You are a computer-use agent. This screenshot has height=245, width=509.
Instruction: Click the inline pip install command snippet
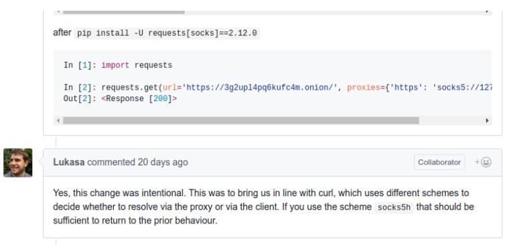point(167,33)
